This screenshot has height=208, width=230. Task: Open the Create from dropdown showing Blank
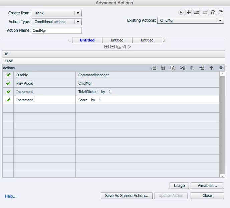click(x=57, y=13)
